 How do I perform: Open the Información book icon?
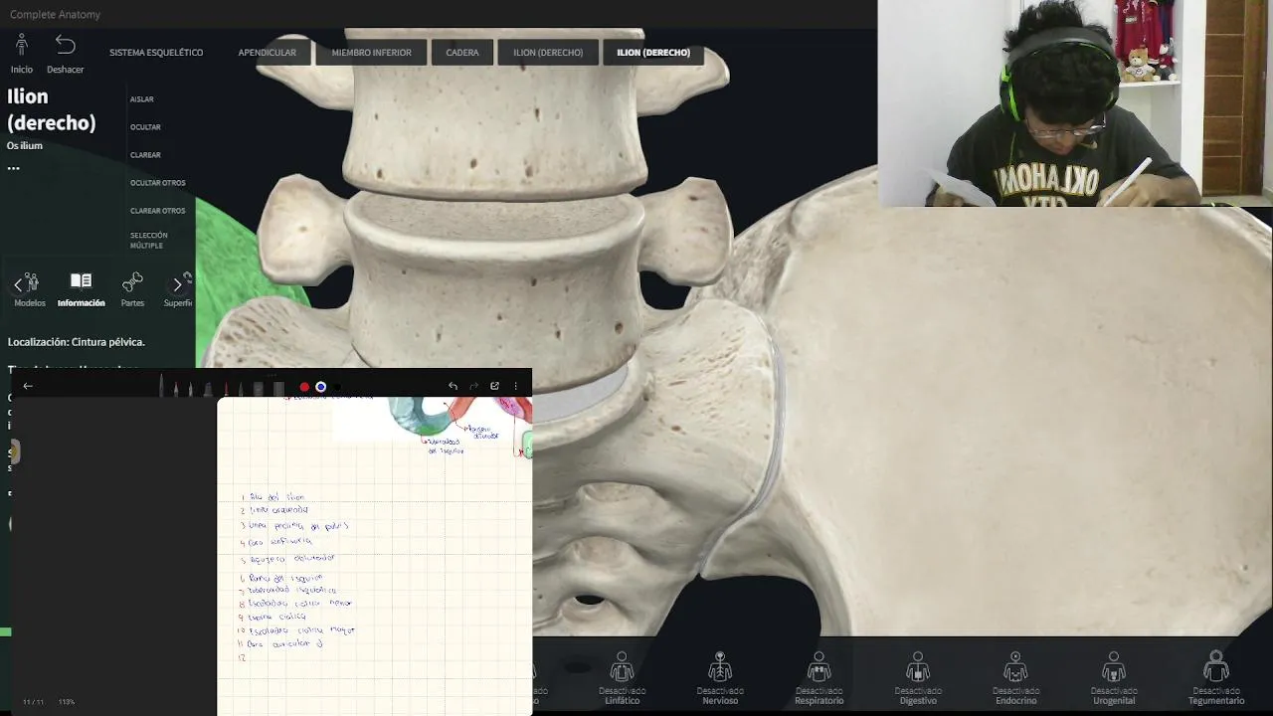point(82,282)
